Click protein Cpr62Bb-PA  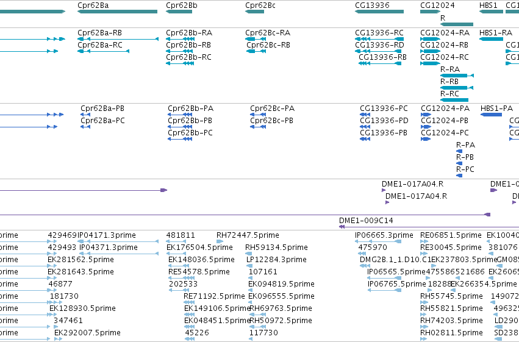click(180, 115)
